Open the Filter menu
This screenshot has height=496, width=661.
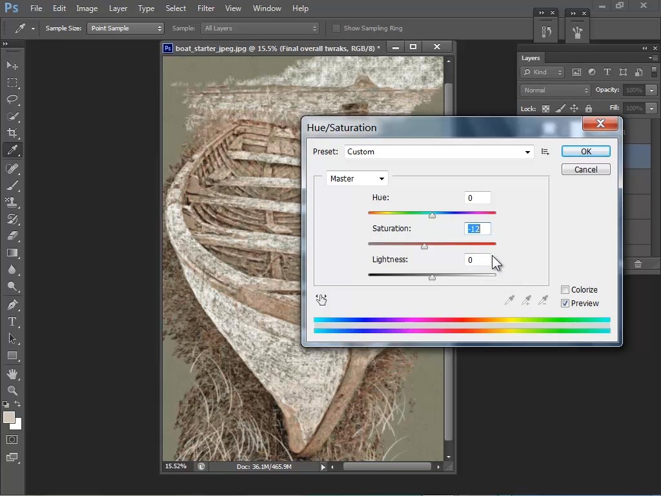pyautogui.click(x=206, y=8)
